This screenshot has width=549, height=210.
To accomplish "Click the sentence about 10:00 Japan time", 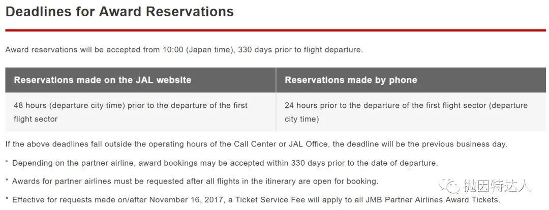I will (184, 50).
